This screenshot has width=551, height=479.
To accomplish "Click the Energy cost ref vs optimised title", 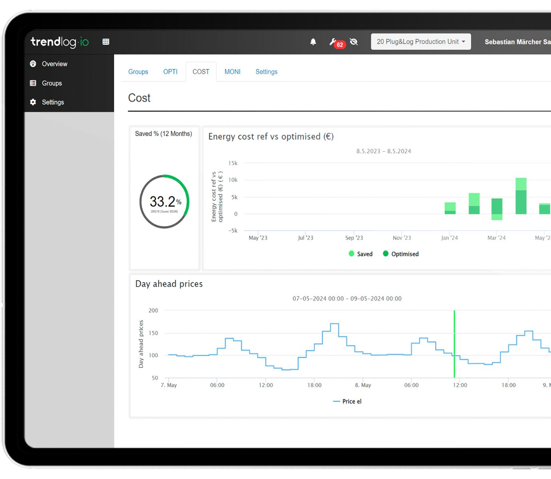I will (271, 137).
